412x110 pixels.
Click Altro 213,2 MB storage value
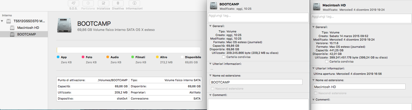166,62
